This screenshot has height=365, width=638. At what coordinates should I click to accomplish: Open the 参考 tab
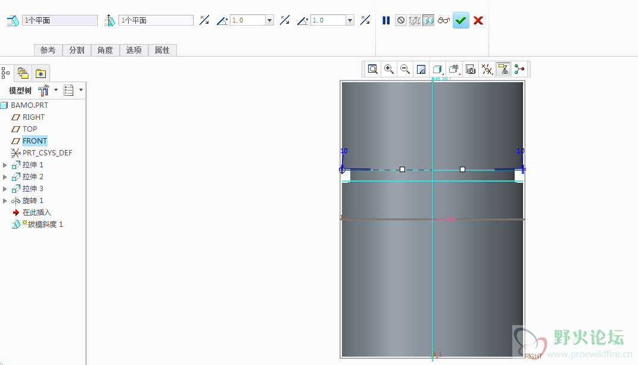tap(48, 50)
